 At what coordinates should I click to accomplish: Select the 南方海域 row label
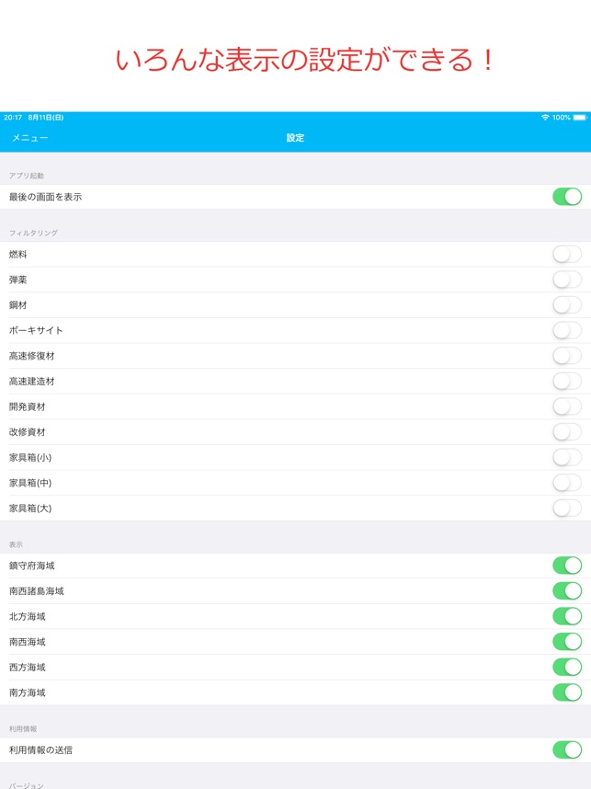(28, 692)
